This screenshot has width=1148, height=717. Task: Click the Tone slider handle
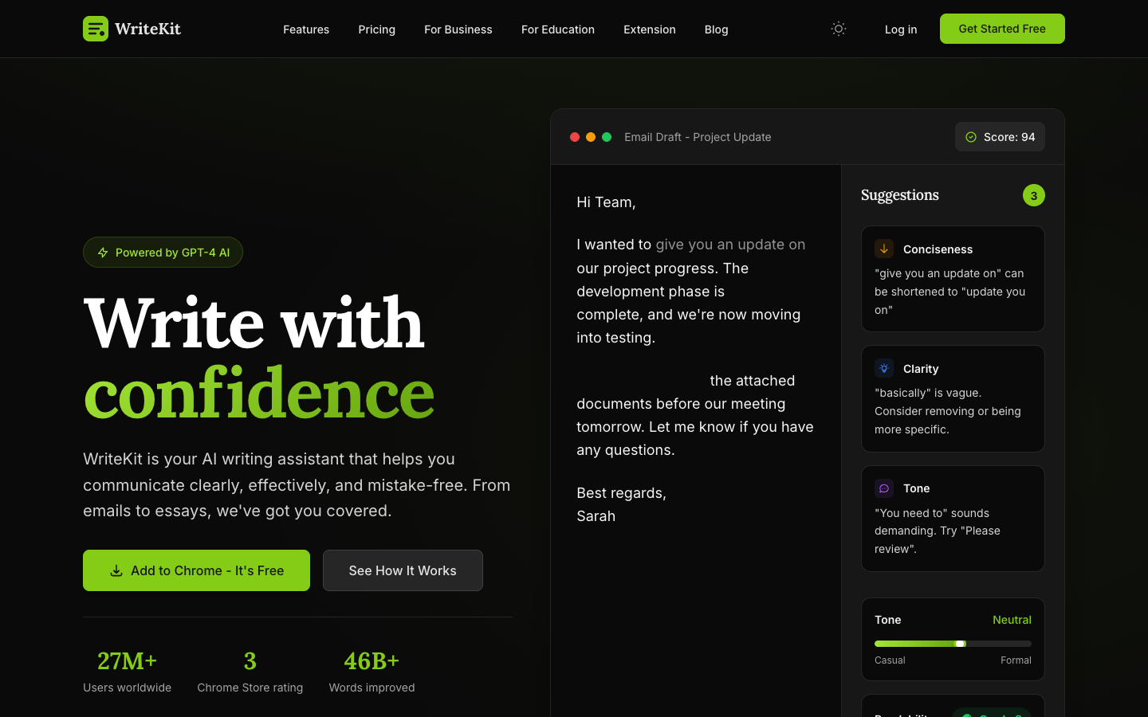click(x=961, y=644)
